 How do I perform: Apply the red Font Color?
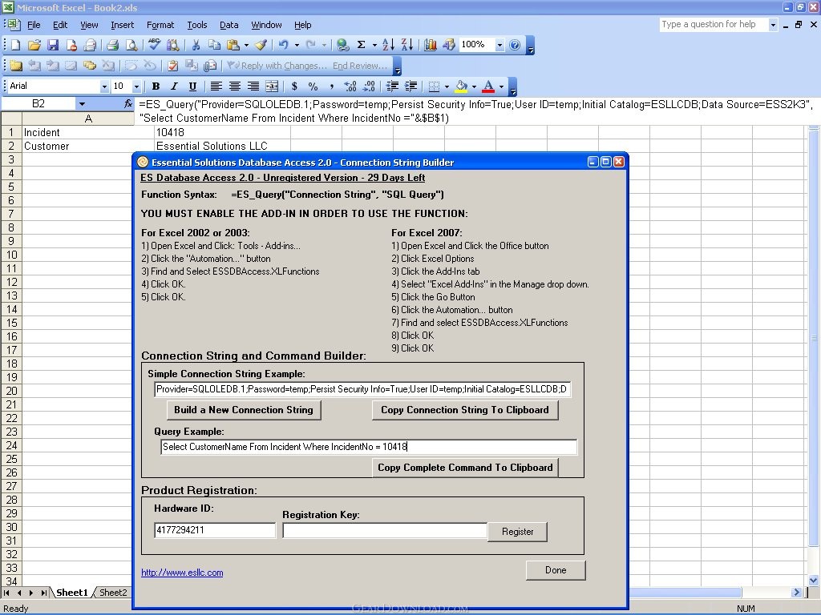(488, 86)
